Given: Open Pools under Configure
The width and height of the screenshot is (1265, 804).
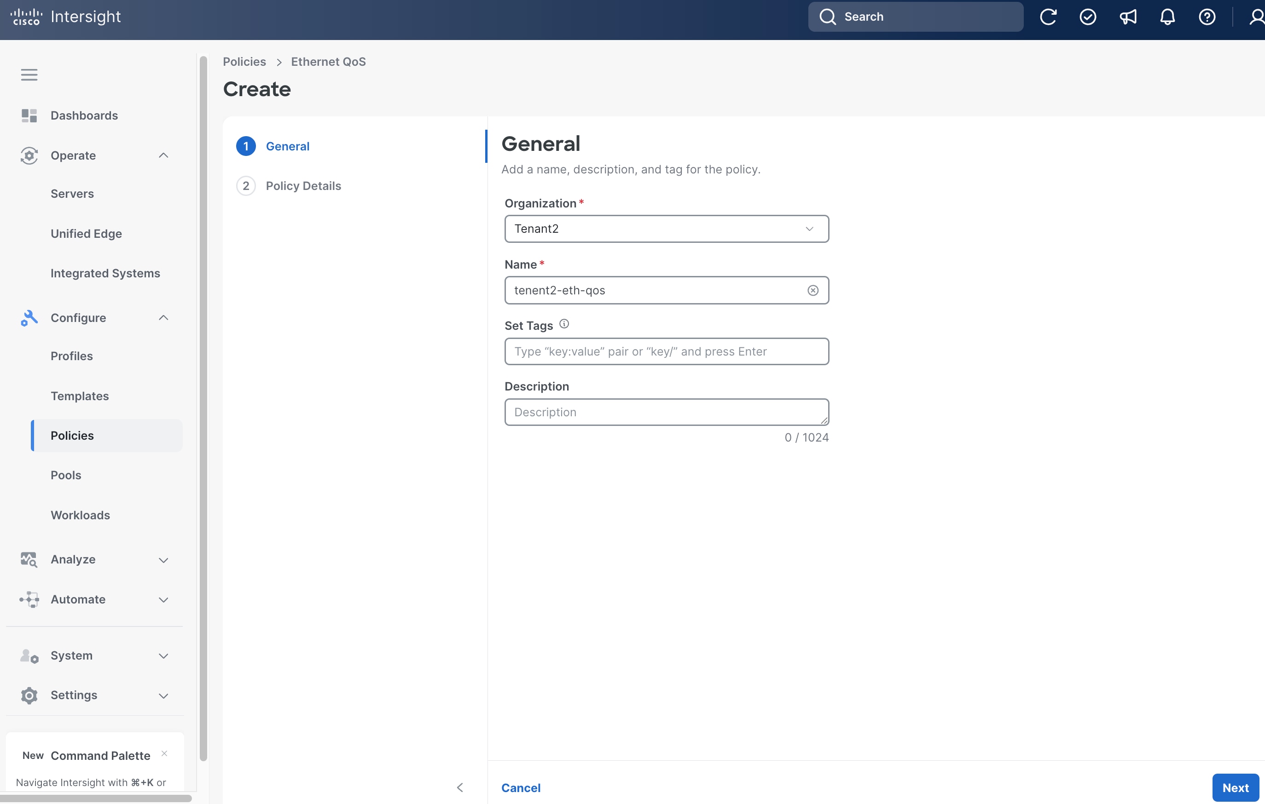Looking at the screenshot, I should pyautogui.click(x=66, y=476).
